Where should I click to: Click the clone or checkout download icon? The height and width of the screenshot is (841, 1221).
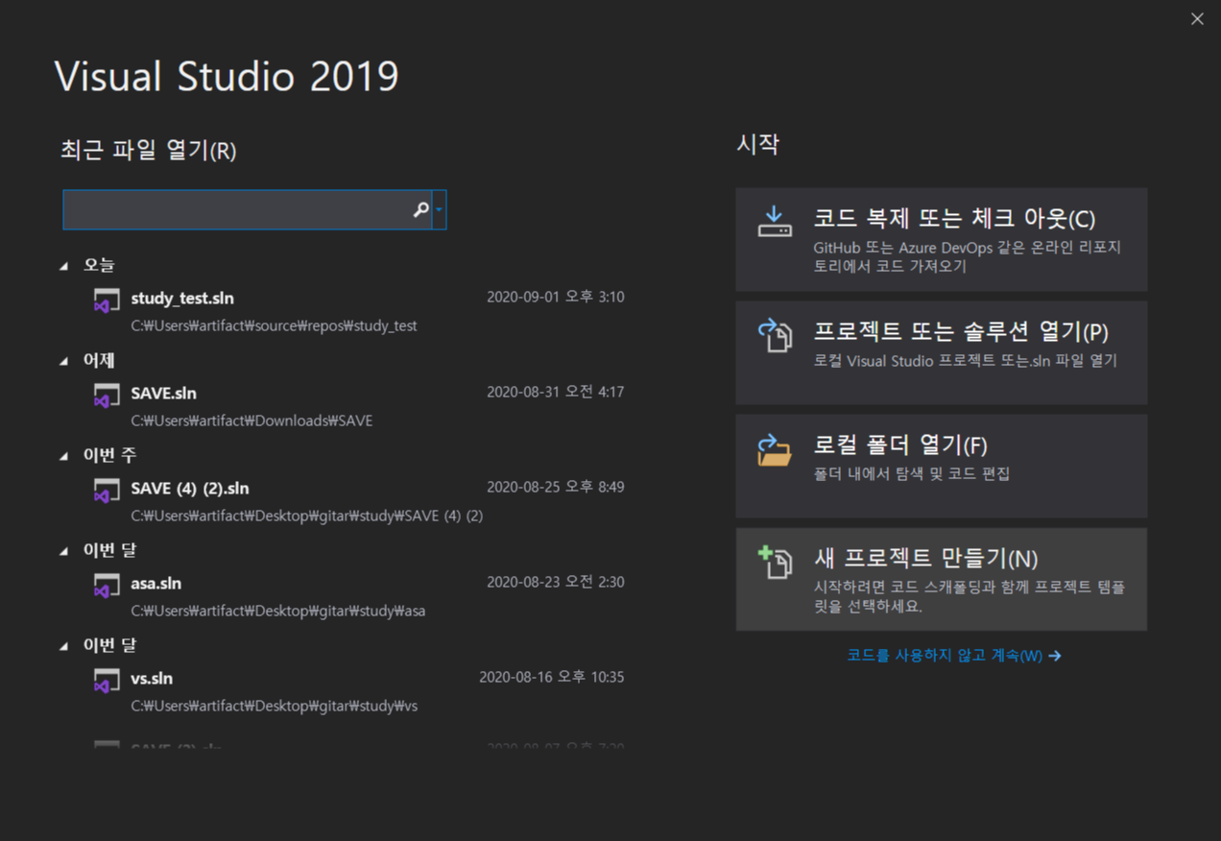pos(775,222)
